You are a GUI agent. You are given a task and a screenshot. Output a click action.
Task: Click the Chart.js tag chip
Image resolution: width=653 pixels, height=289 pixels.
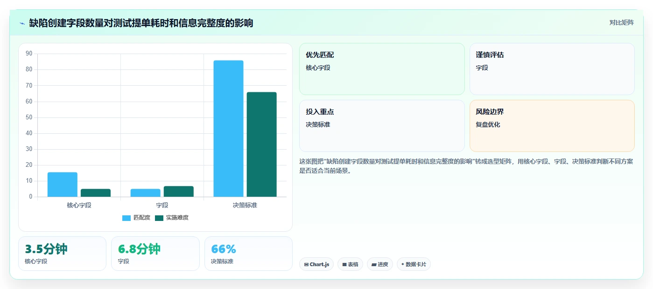(316, 264)
